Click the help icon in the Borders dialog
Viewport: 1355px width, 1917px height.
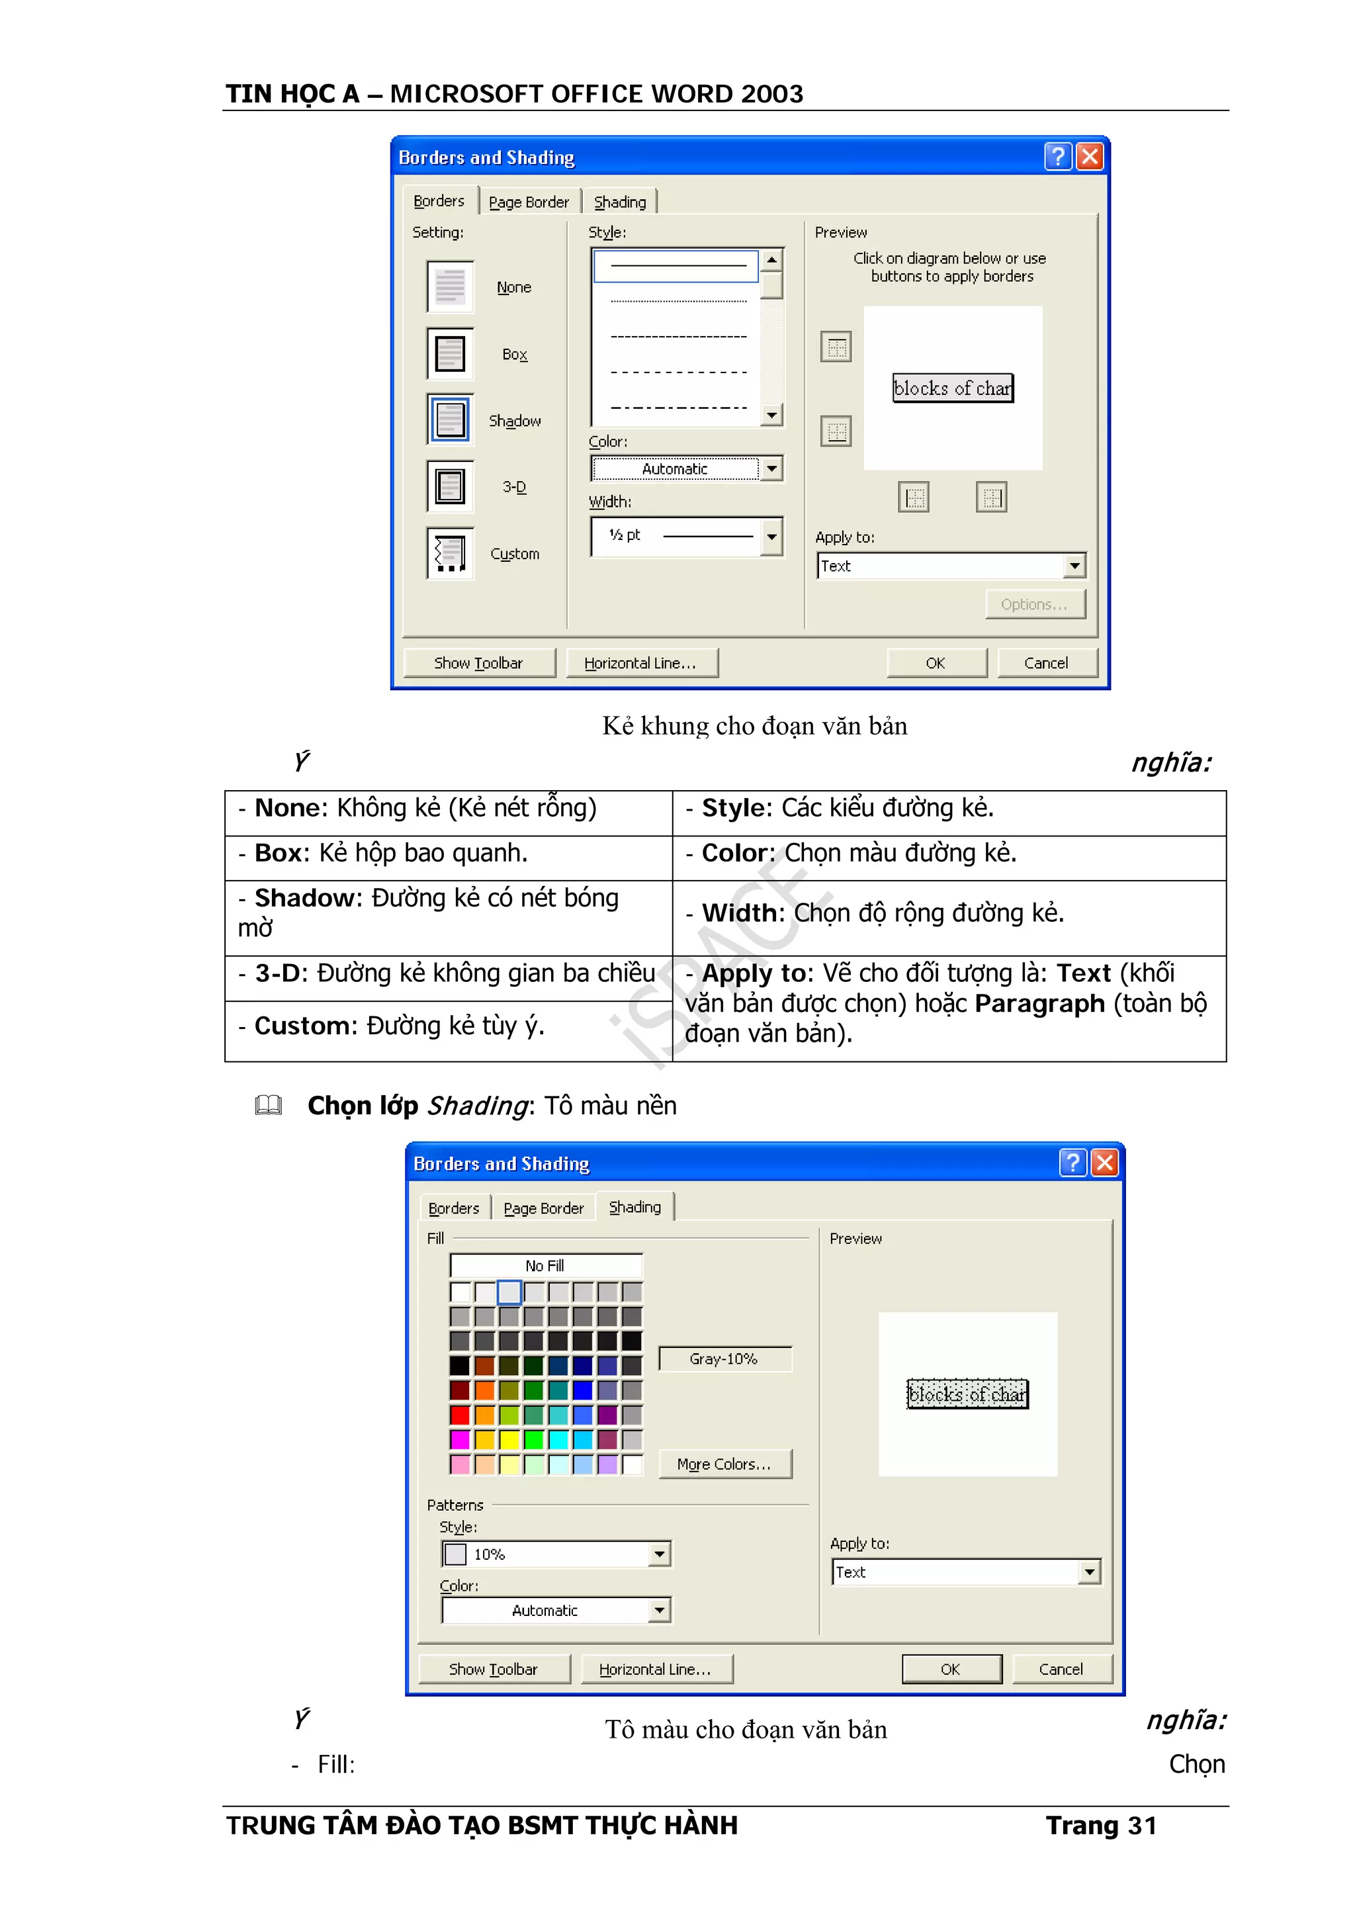[1058, 157]
